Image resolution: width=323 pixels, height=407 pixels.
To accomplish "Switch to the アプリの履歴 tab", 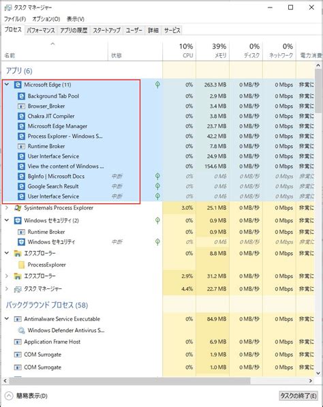I will click(74, 31).
